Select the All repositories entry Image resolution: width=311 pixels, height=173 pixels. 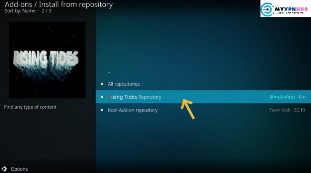coord(203,84)
